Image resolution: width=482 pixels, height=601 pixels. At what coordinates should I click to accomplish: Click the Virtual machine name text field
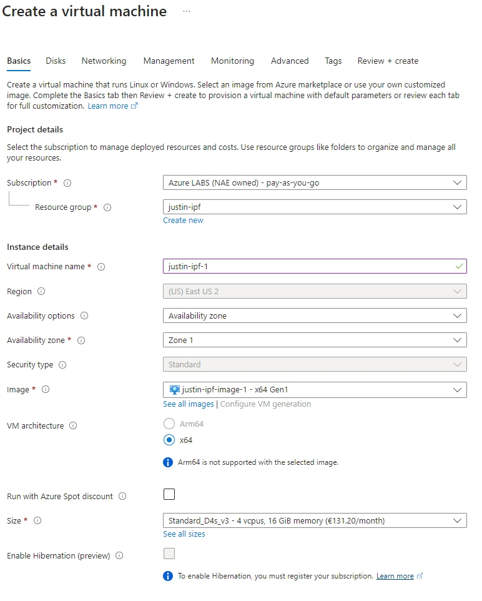(309, 267)
